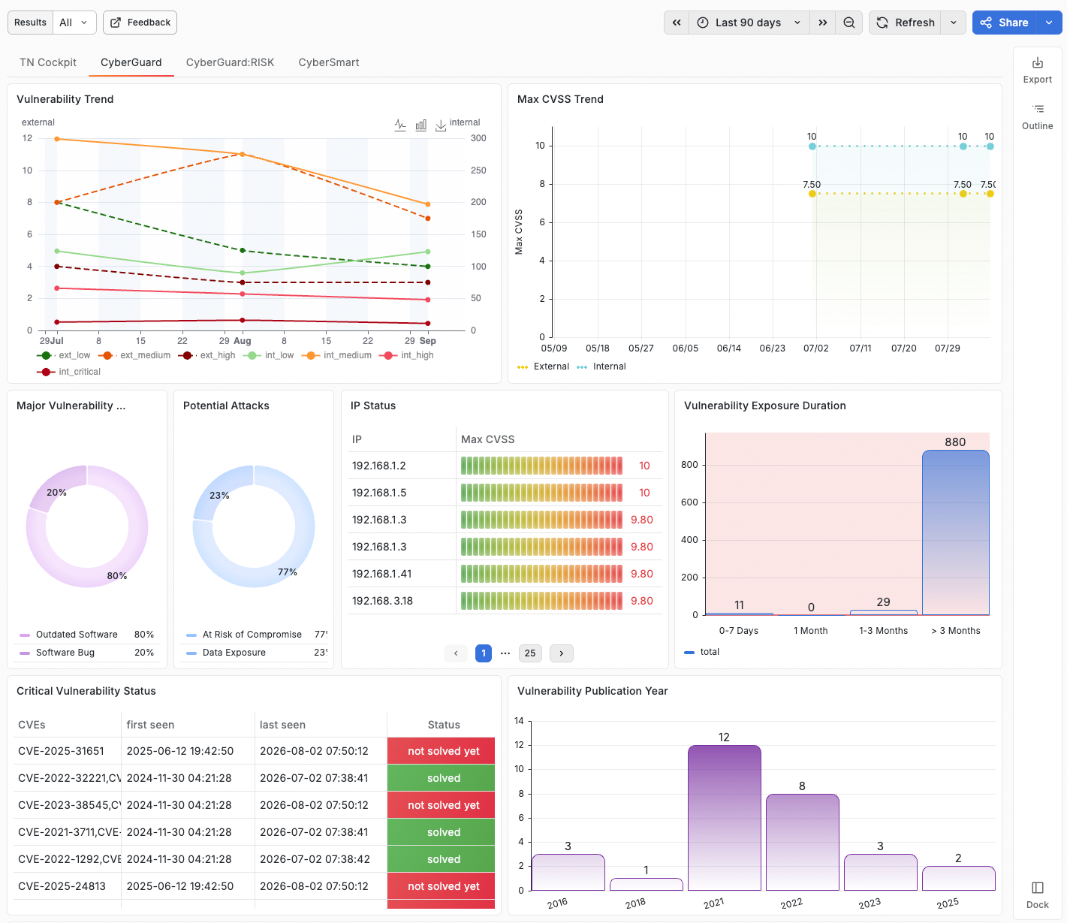Switch to the CyberGuard:RISK tab
Viewport: 1067px width, 923px height.
tap(231, 62)
